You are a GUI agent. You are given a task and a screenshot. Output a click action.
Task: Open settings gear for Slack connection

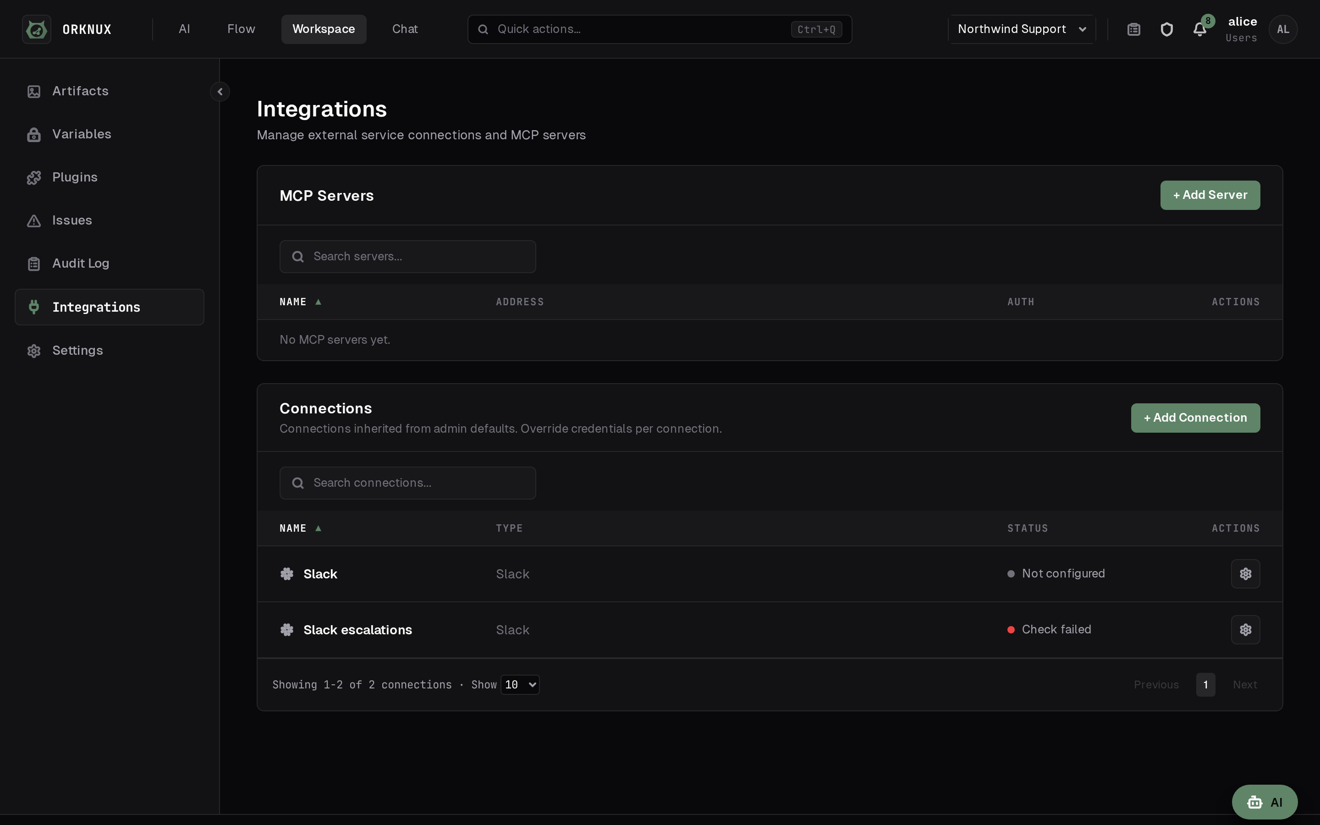tap(1245, 573)
